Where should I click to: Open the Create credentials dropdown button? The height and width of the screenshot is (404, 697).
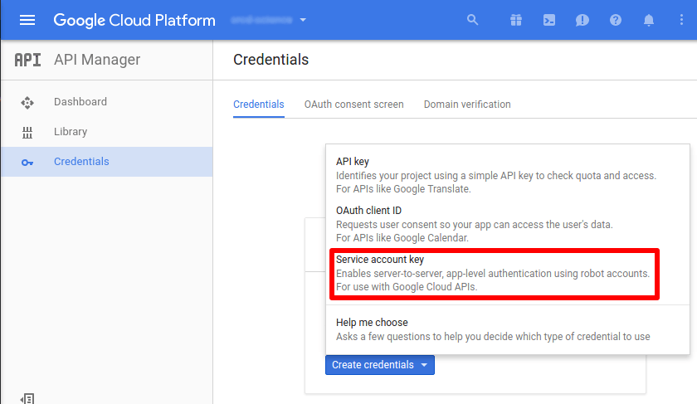(x=380, y=365)
